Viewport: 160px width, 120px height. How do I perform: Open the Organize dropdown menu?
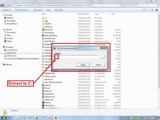tap(7, 10)
